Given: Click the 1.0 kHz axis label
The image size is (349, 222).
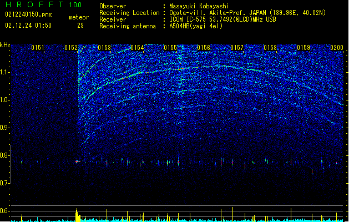Looking at the screenshot, I should [5, 100].
